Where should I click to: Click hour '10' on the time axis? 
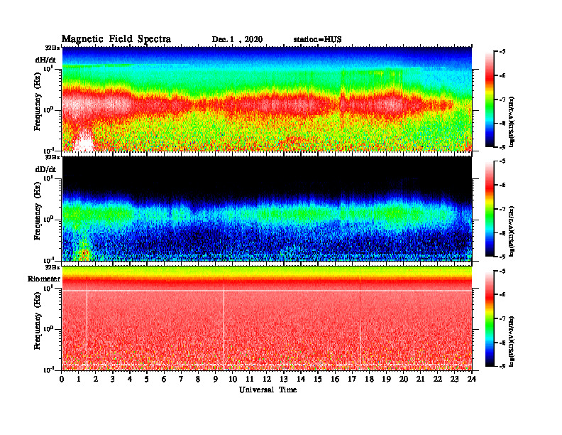pos(233,379)
